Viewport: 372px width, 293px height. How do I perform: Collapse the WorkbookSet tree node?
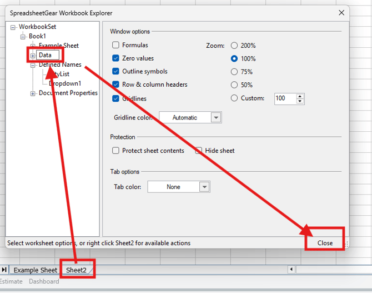click(x=13, y=27)
